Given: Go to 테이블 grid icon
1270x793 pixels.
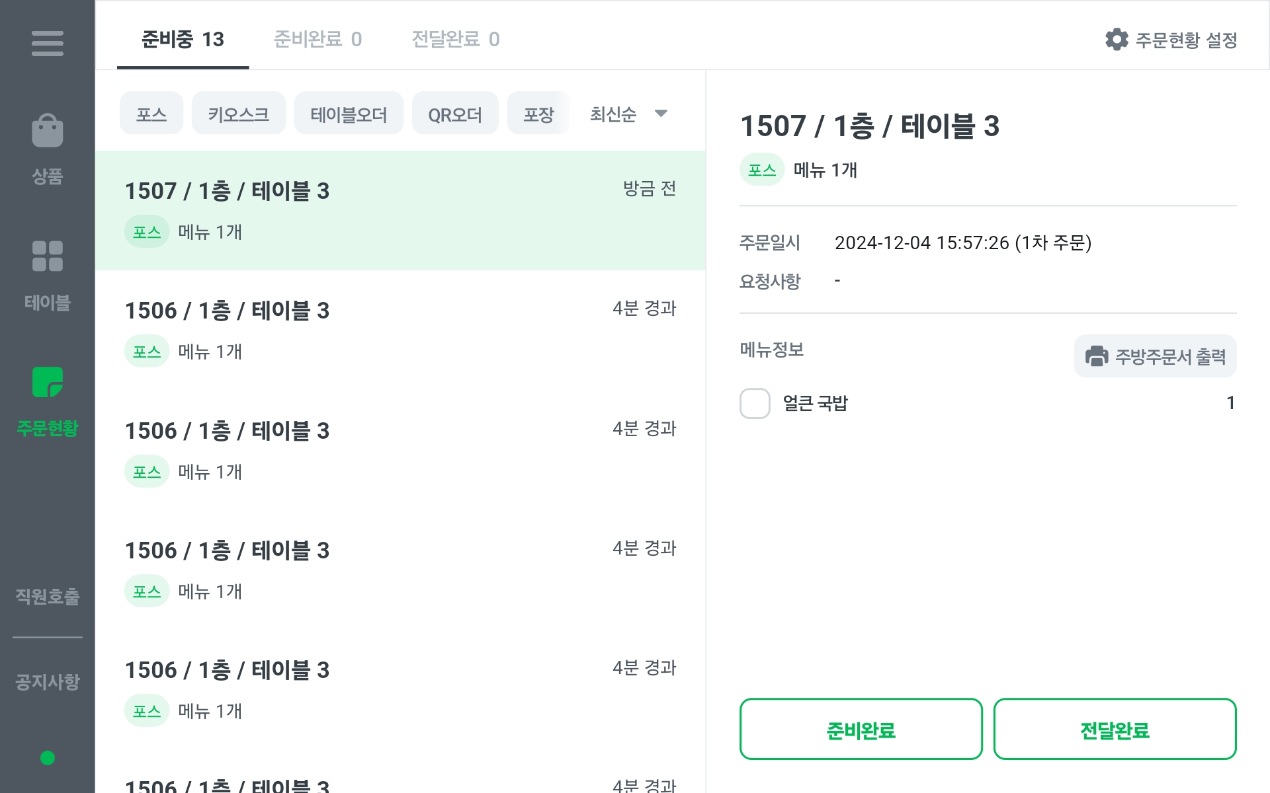Looking at the screenshot, I should point(47,256).
